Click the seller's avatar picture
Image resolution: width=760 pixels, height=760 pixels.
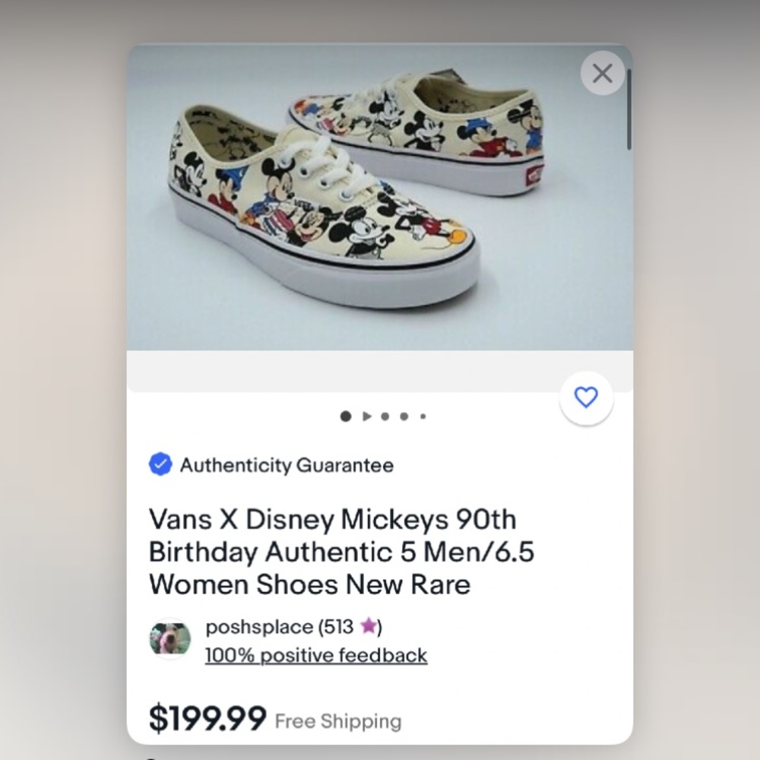(169, 638)
